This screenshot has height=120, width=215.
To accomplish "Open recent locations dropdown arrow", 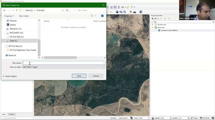I will tap(13, 10).
